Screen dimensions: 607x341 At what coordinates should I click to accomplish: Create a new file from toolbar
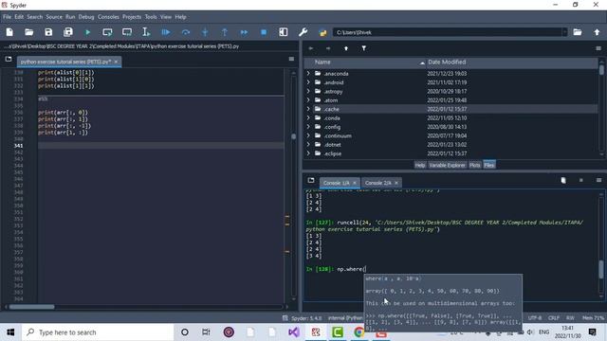coord(9,32)
